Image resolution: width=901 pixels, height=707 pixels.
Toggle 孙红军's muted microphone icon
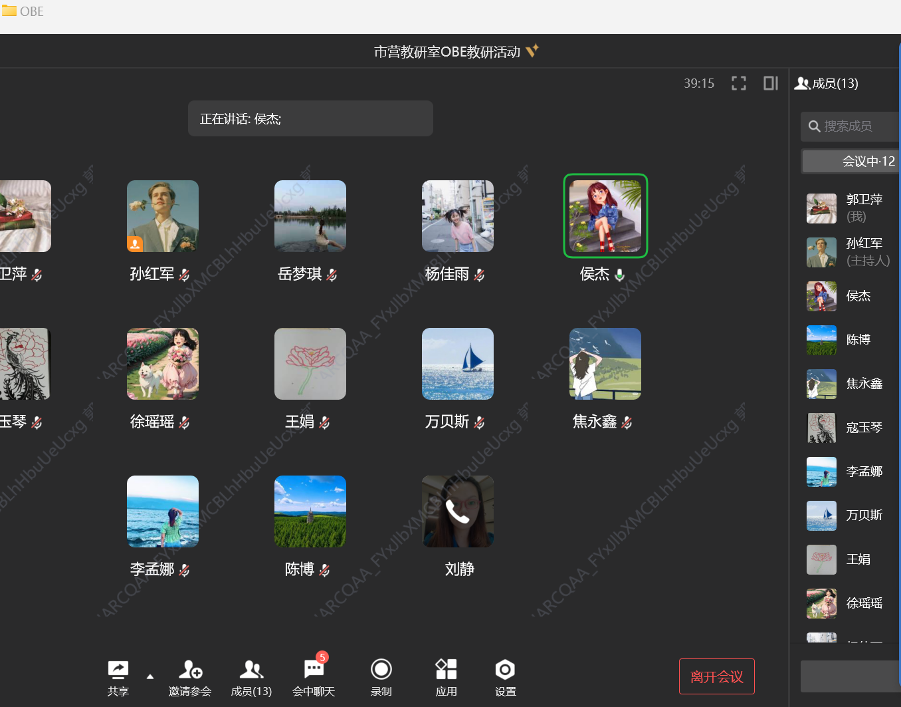(185, 275)
